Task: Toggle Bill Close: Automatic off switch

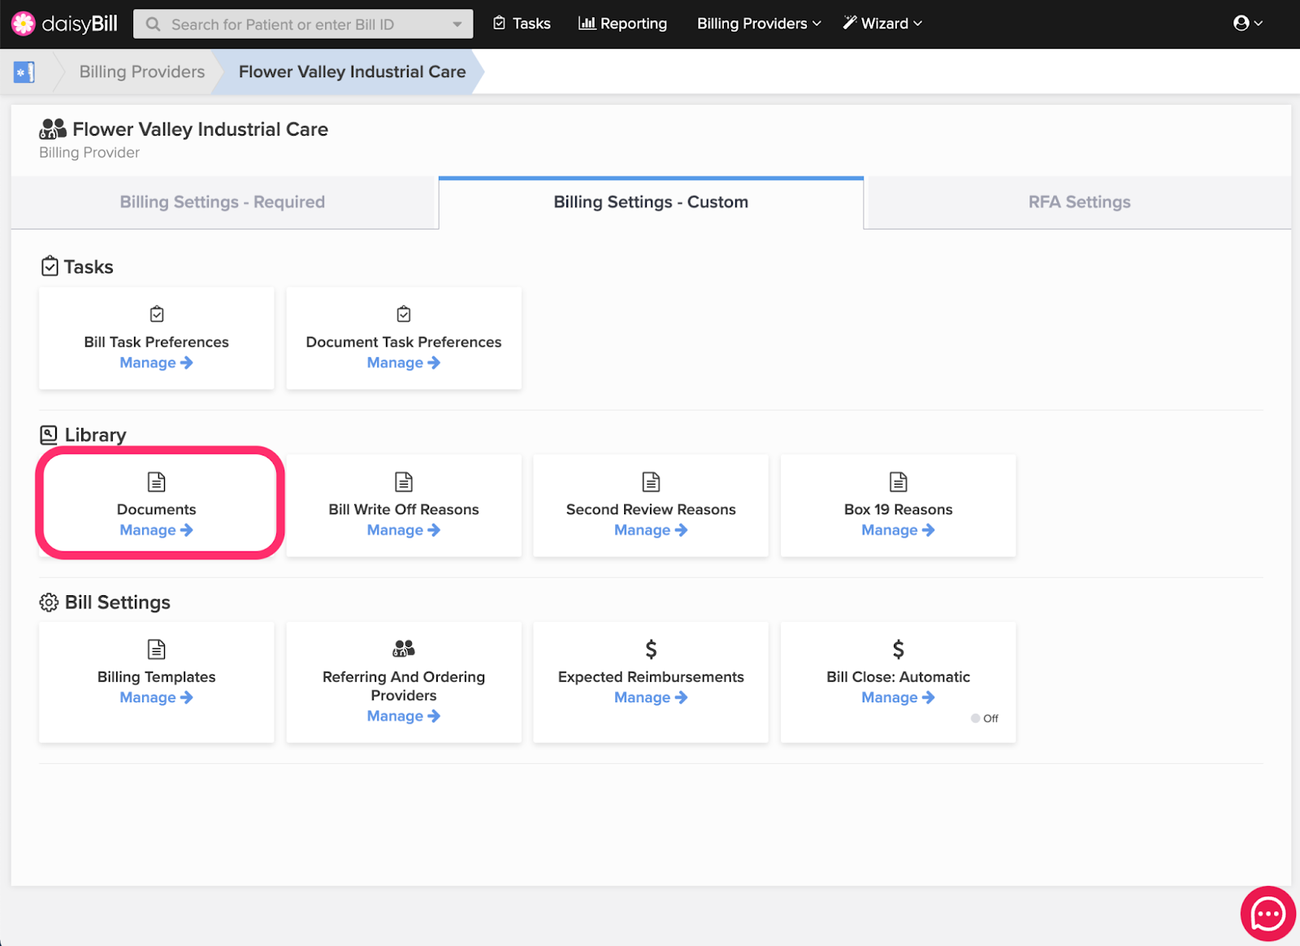Action: tap(974, 718)
